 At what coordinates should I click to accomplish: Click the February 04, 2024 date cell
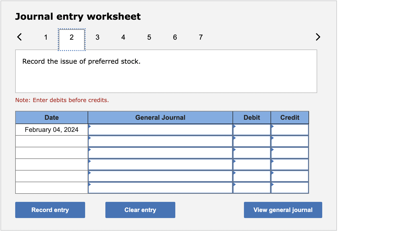click(52, 130)
